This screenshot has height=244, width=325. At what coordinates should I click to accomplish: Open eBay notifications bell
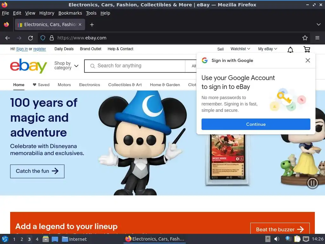coord(290,50)
